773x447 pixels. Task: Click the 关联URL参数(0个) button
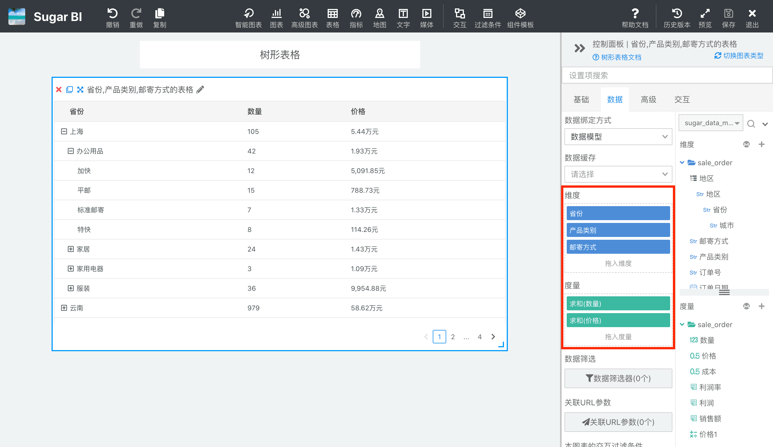(x=618, y=422)
